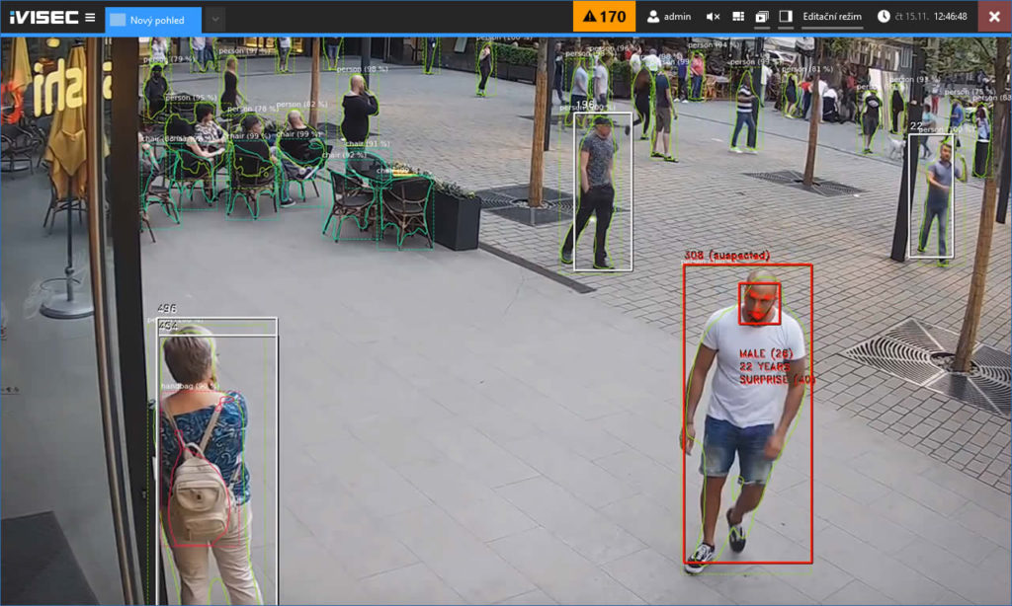Image resolution: width=1012 pixels, height=606 pixels.
Task: Click the blue view icon in the Nový pohled tab
Action: click(x=118, y=20)
